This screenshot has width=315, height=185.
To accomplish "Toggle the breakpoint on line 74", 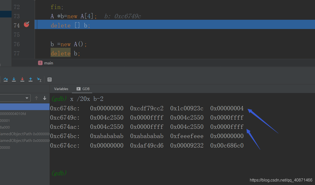I will pyautogui.click(x=26, y=24).
